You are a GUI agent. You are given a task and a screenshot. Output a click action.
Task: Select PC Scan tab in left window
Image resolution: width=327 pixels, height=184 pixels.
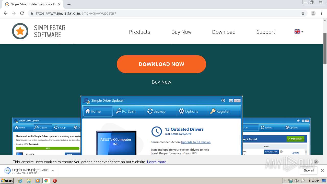[43, 127]
